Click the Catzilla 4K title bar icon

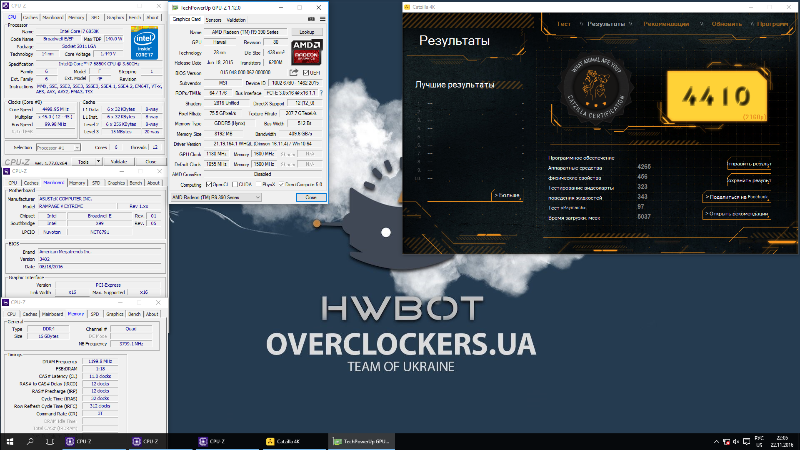(407, 7)
